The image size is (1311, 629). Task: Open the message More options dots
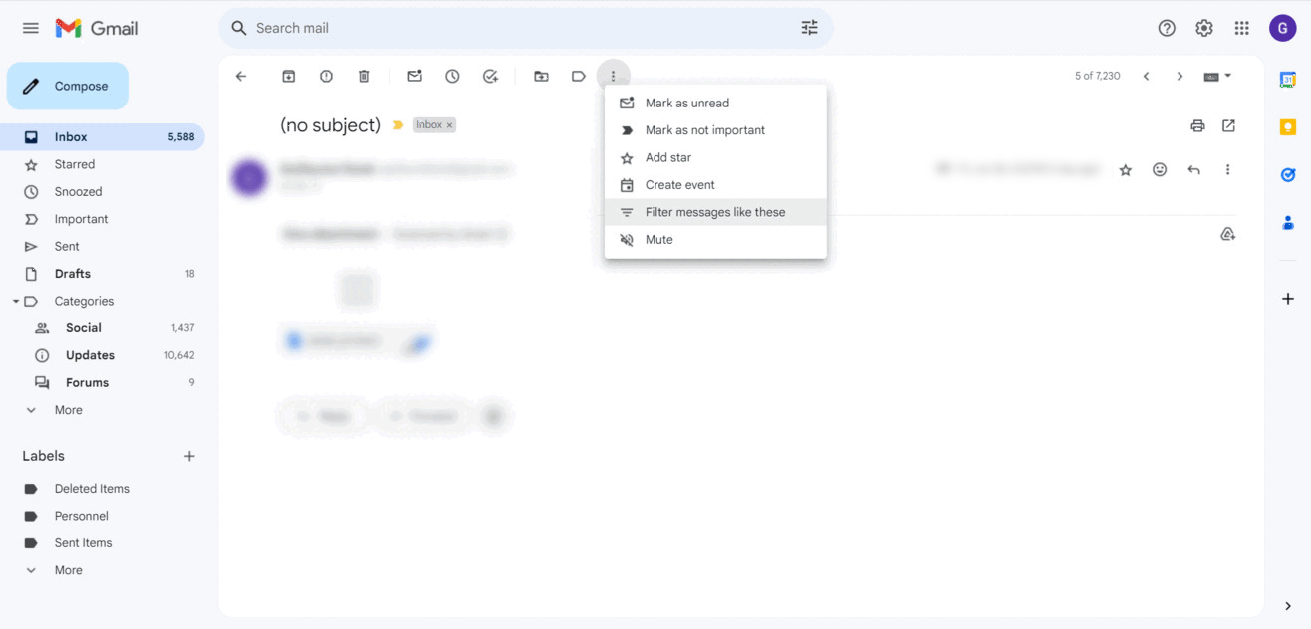point(1227,170)
